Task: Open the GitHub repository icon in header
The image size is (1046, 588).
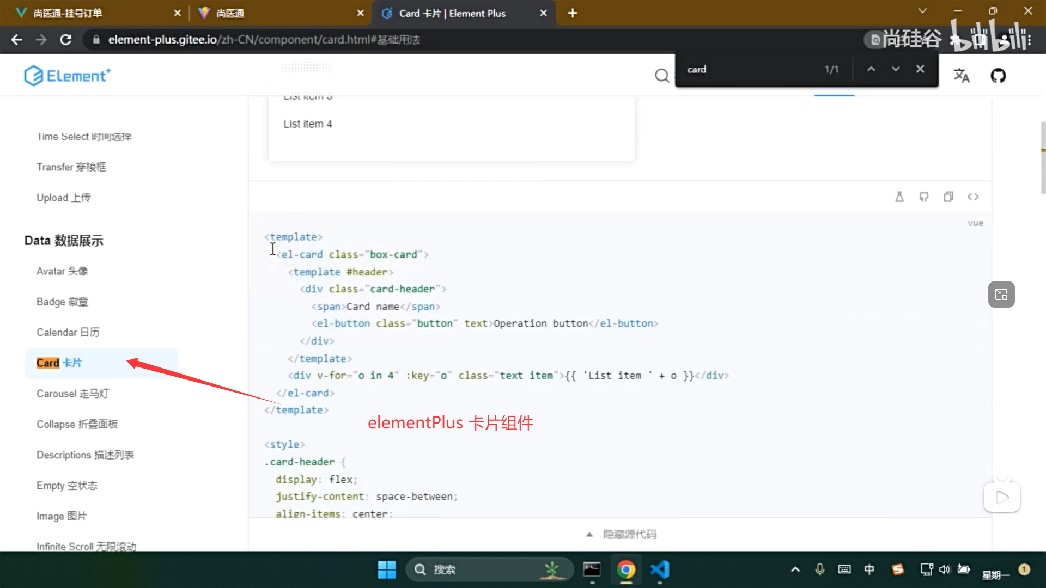Action: point(998,76)
